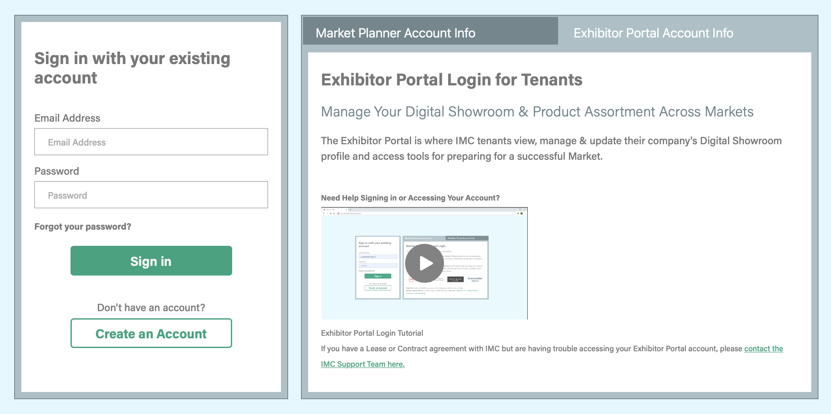The width and height of the screenshot is (831, 414).
Task: Play the Exhibitor Portal Login Tutorial video
Action: (424, 263)
